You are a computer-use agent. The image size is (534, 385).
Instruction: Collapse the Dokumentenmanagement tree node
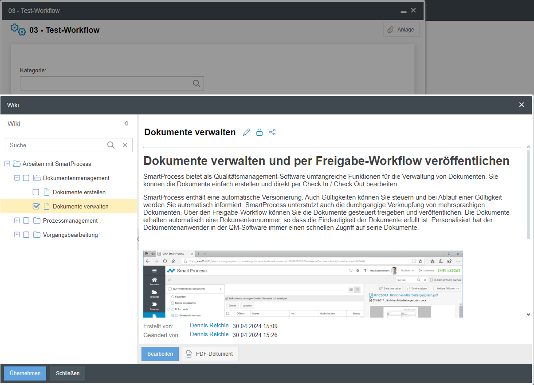[17, 178]
